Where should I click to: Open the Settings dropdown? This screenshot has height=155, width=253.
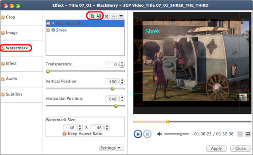pos(111,148)
